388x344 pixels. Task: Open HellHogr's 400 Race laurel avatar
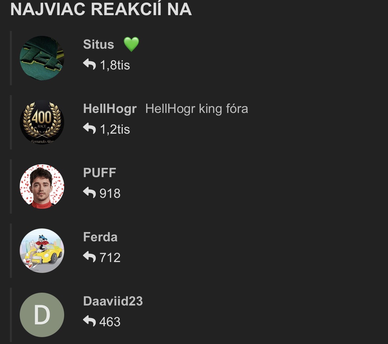click(42, 122)
